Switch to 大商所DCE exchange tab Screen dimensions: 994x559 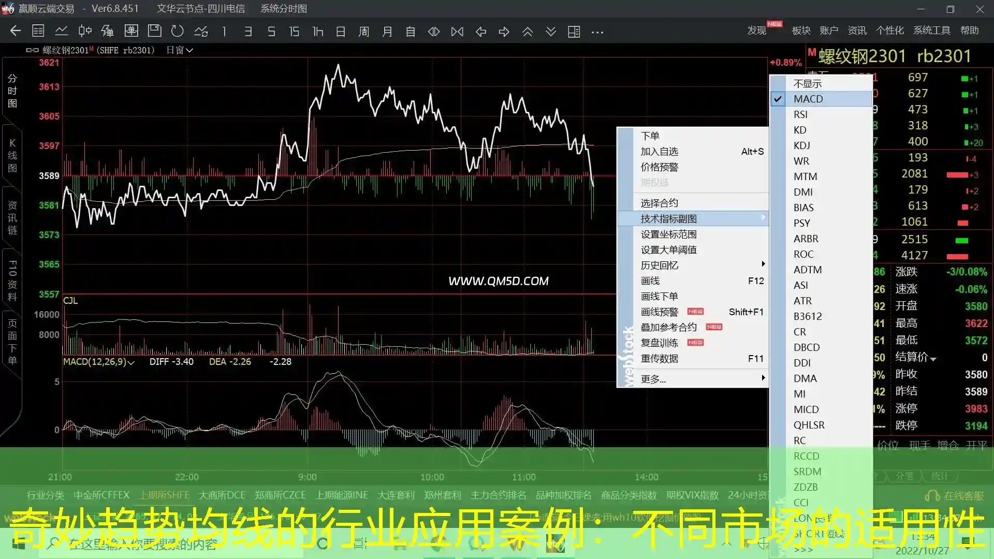tap(222, 495)
